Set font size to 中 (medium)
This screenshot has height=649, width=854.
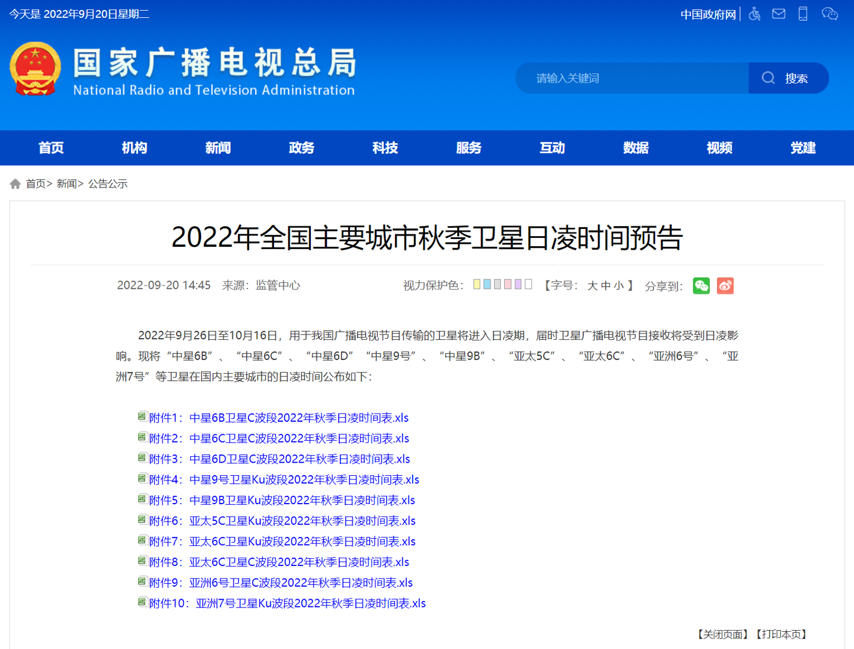coord(606,286)
